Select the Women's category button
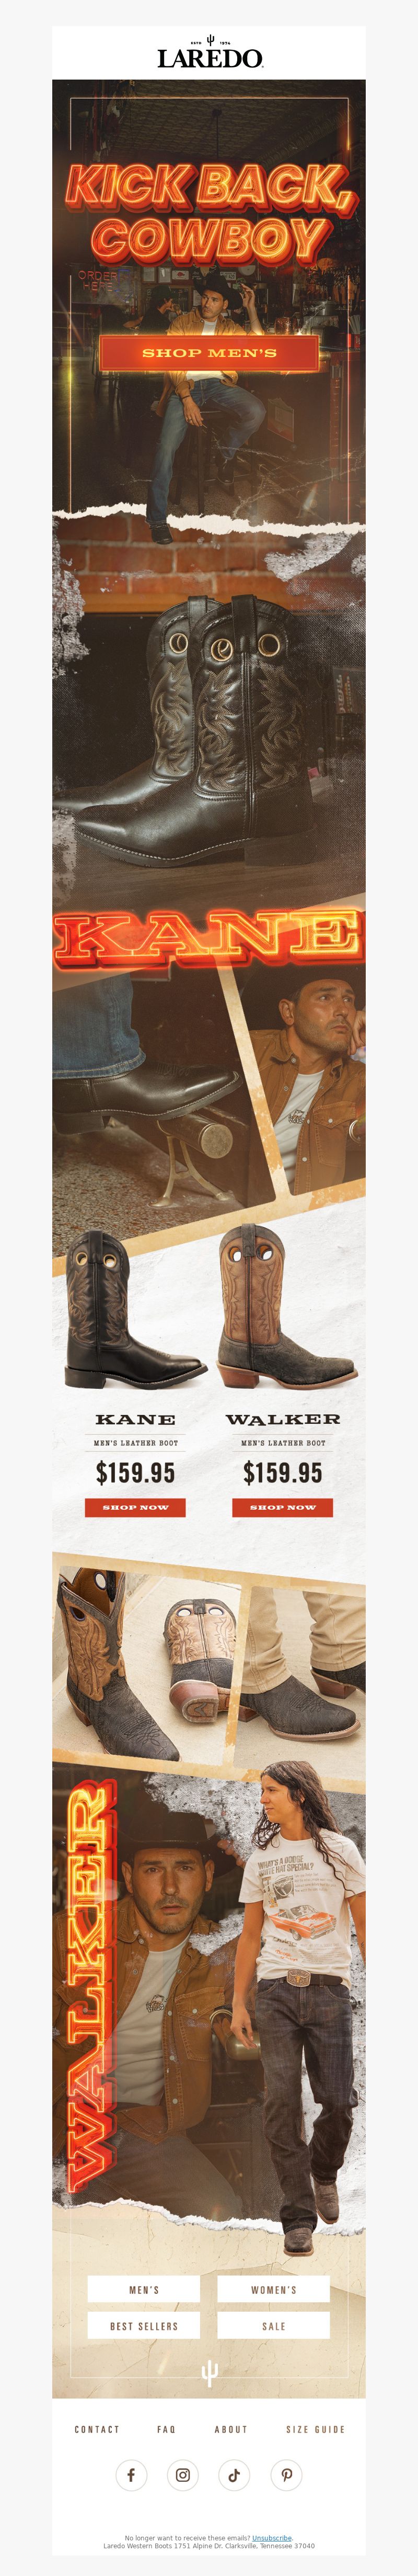 [273, 2289]
